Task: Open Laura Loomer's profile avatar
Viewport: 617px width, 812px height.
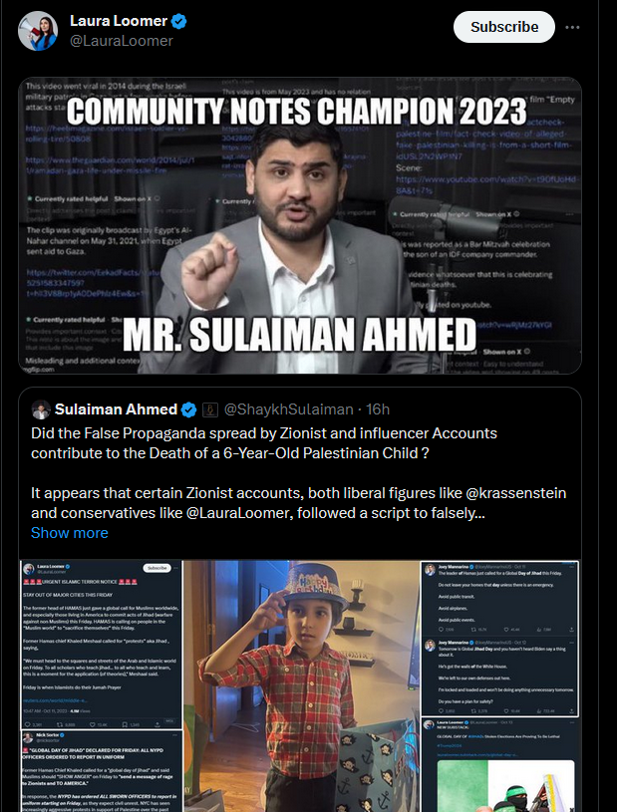Action: (x=38, y=31)
